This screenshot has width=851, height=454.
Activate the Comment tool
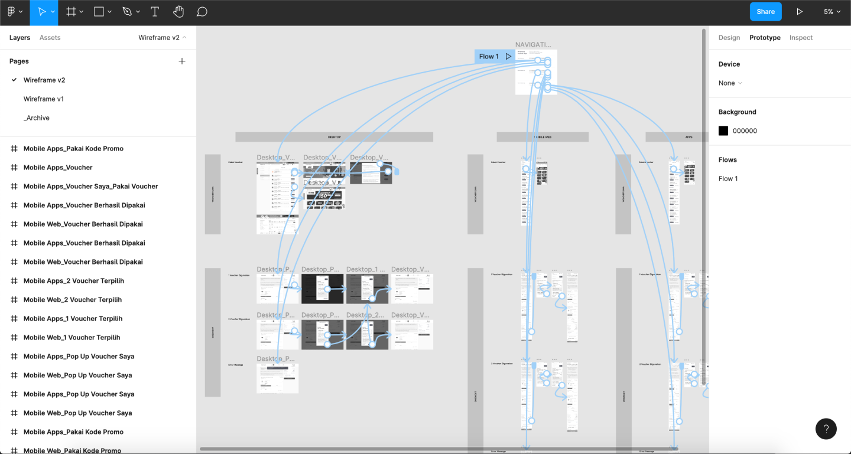pyautogui.click(x=202, y=12)
